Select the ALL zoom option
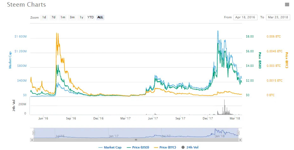This screenshot has width=294, height=150. coord(100,17)
